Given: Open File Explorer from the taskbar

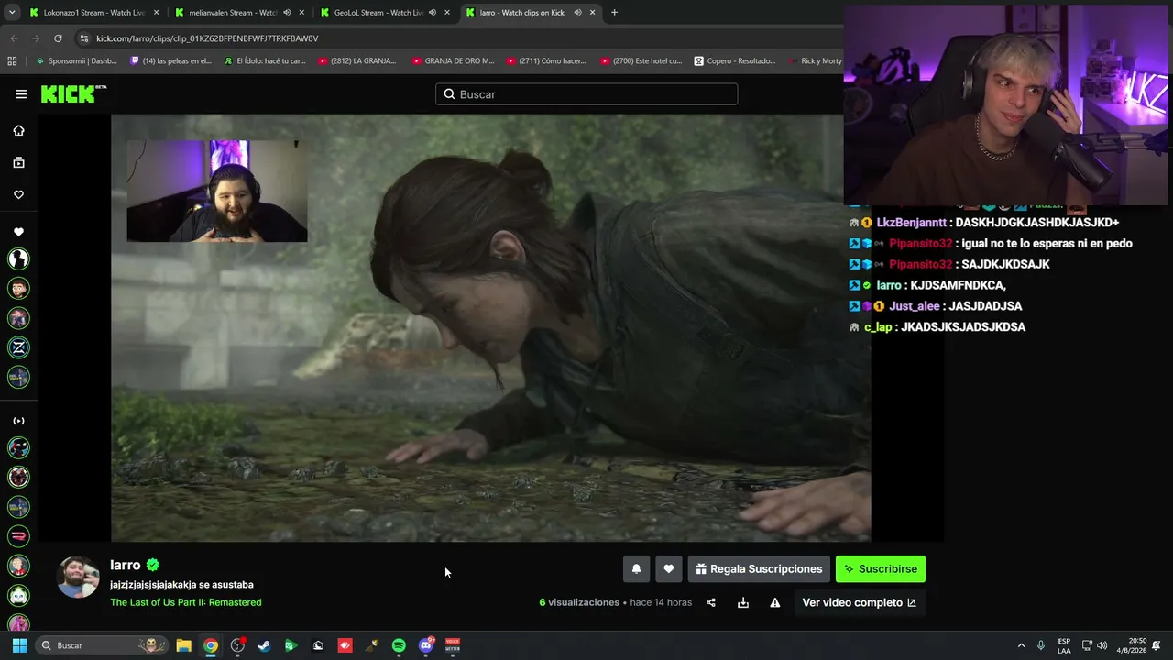Looking at the screenshot, I should (183, 645).
